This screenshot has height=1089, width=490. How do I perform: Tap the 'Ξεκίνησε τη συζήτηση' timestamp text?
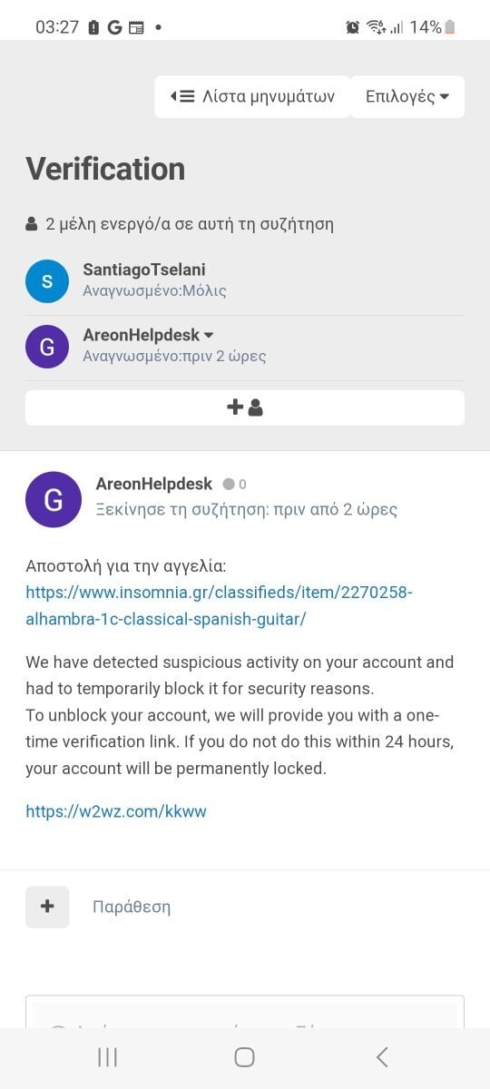point(247,509)
